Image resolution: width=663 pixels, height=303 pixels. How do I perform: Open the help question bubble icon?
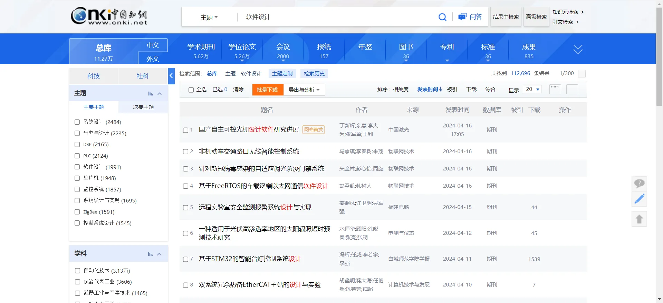coord(639,184)
